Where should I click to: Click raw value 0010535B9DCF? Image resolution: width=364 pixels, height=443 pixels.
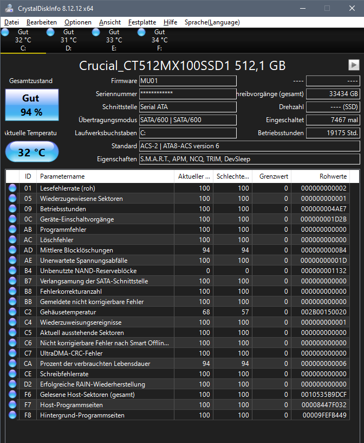coord(324,394)
